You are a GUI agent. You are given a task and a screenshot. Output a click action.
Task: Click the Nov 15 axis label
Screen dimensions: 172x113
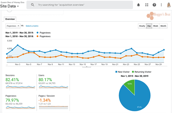click(x=83, y=64)
